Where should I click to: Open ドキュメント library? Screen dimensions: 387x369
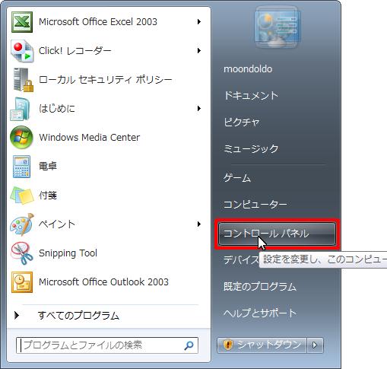click(x=251, y=96)
